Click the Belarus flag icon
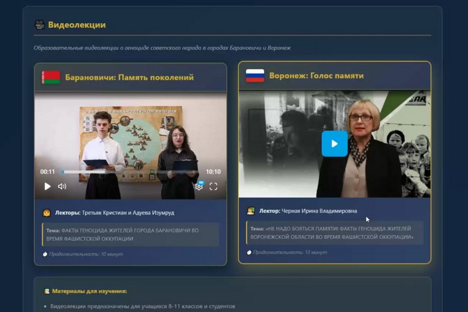Viewport: 468px width, 312px height. pyautogui.click(x=51, y=77)
